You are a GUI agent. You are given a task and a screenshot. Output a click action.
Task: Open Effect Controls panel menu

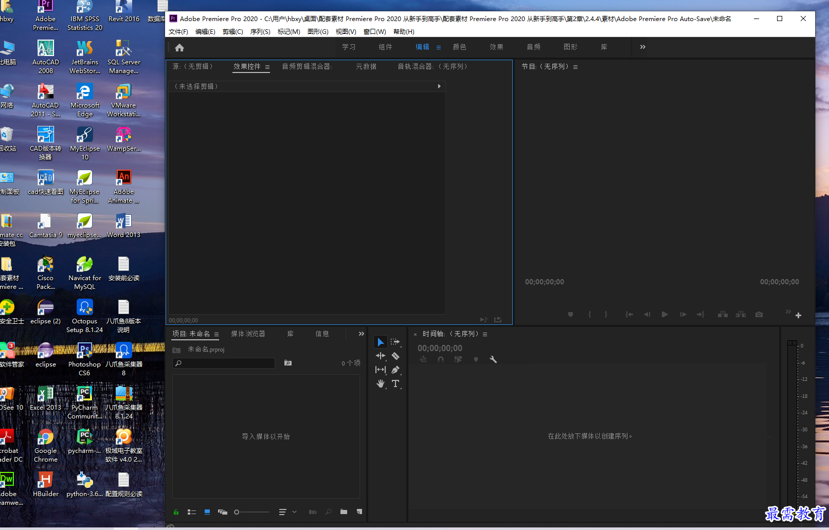coord(267,67)
